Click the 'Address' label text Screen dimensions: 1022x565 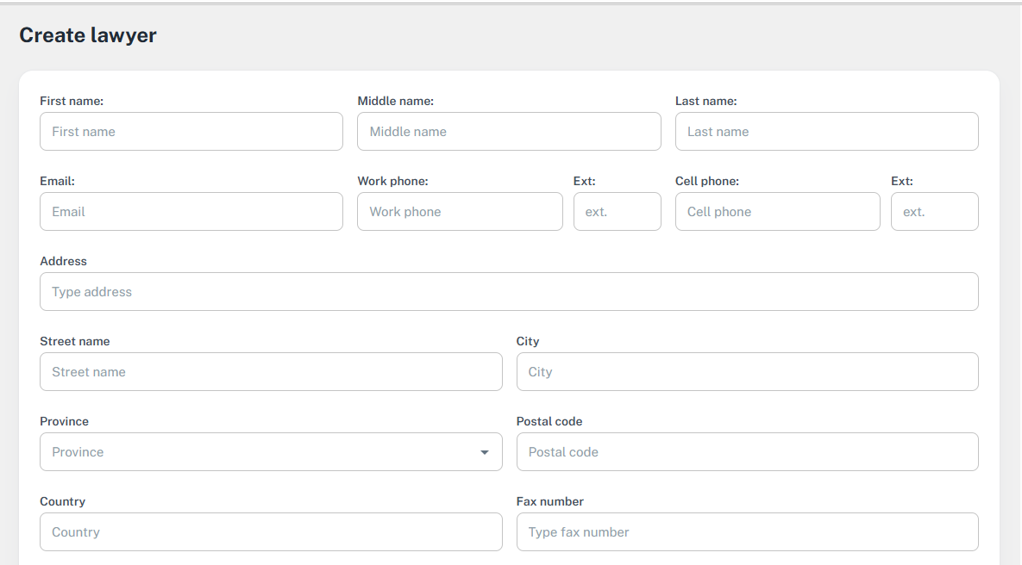[x=63, y=261]
